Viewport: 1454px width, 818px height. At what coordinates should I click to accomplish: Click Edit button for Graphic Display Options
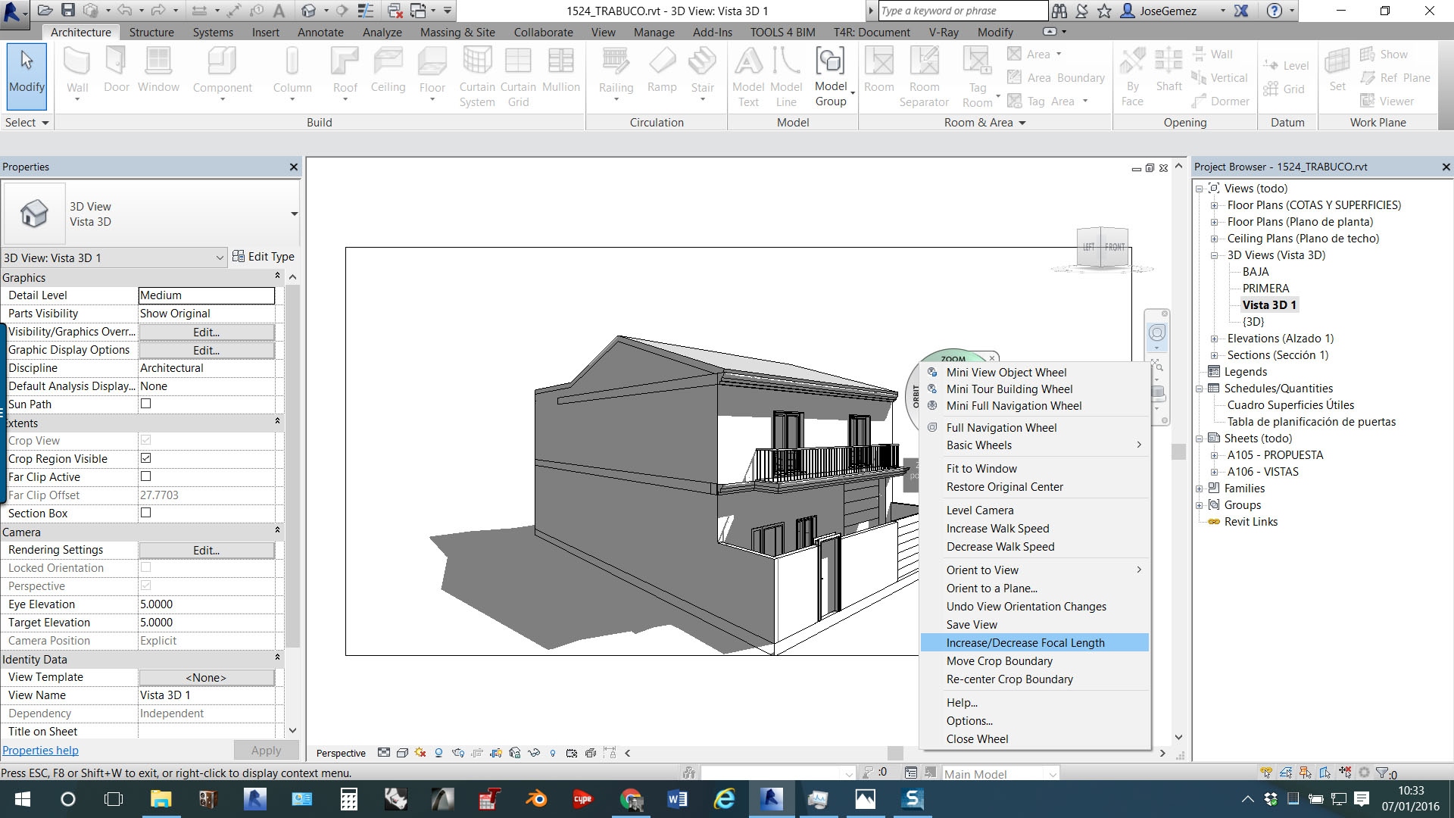[206, 350]
